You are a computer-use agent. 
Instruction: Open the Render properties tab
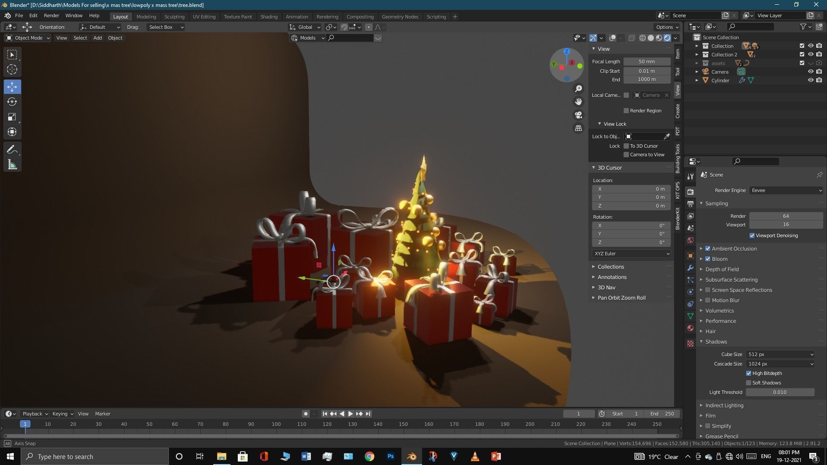690,192
